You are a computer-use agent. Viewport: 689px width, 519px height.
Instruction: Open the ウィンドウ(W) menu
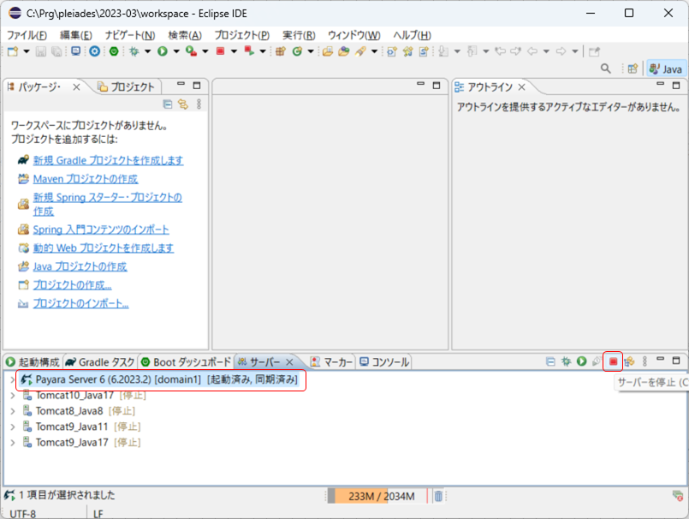[x=354, y=35]
